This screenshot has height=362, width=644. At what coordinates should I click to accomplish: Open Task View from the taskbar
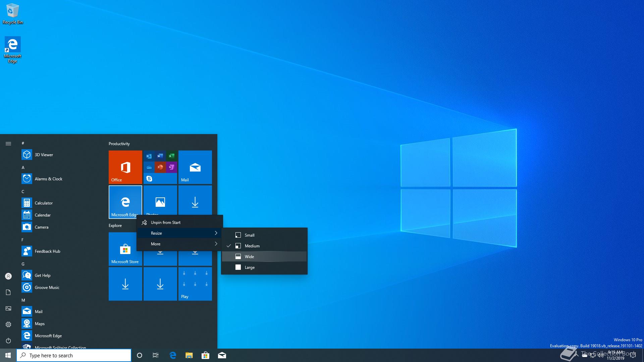[x=155, y=355]
